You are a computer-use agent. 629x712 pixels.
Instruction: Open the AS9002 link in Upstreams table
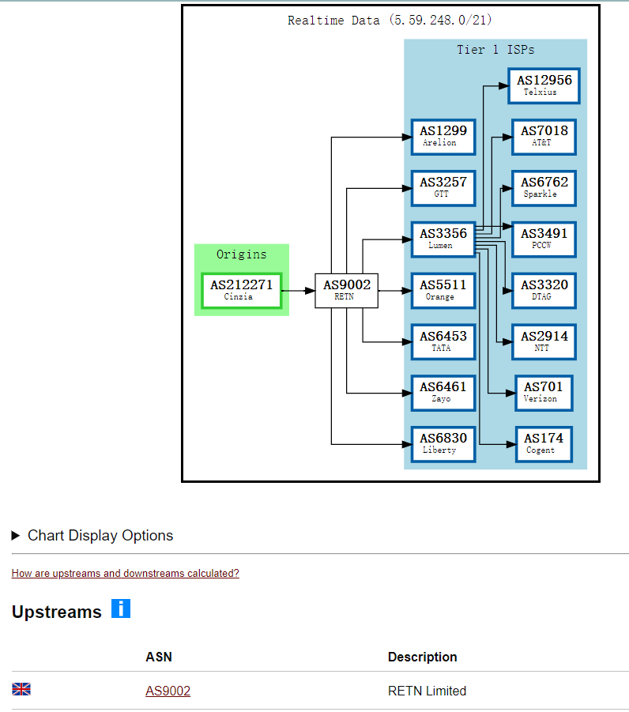(168, 691)
